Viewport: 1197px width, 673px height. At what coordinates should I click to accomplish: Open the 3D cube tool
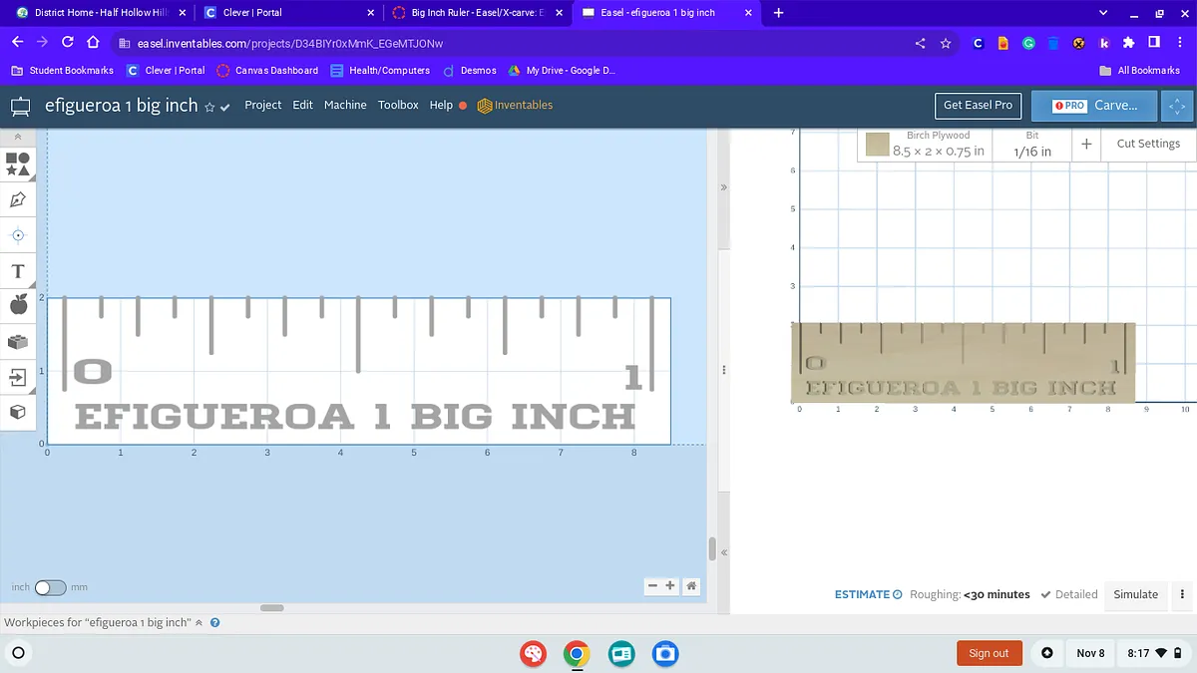pyautogui.click(x=18, y=412)
